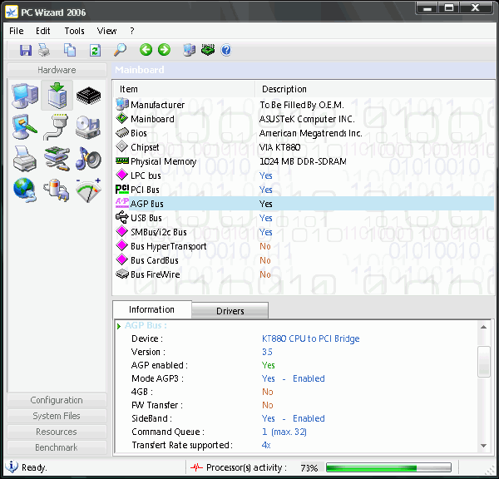The width and height of the screenshot is (499, 479).
Task: Select the Mainboard row in the list
Action: point(304,119)
